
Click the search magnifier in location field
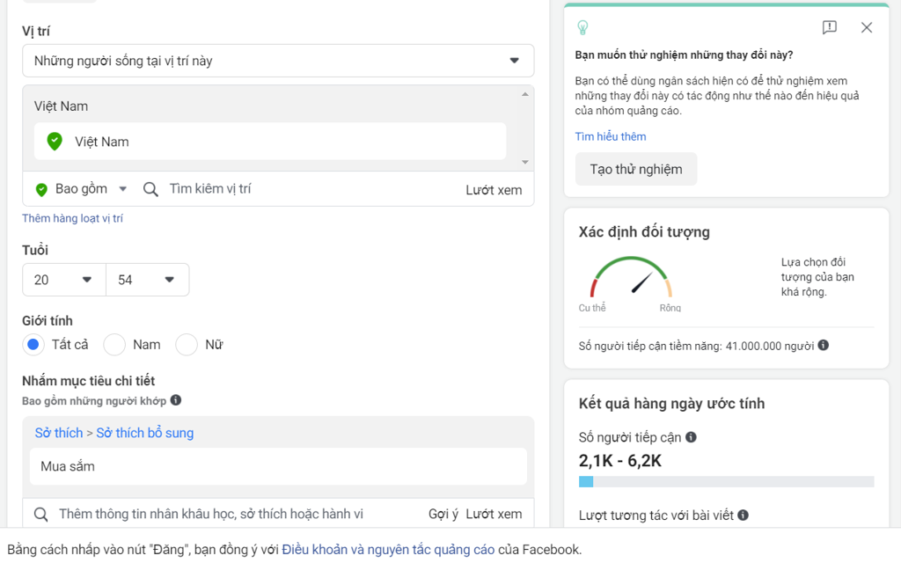(x=150, y=189)
